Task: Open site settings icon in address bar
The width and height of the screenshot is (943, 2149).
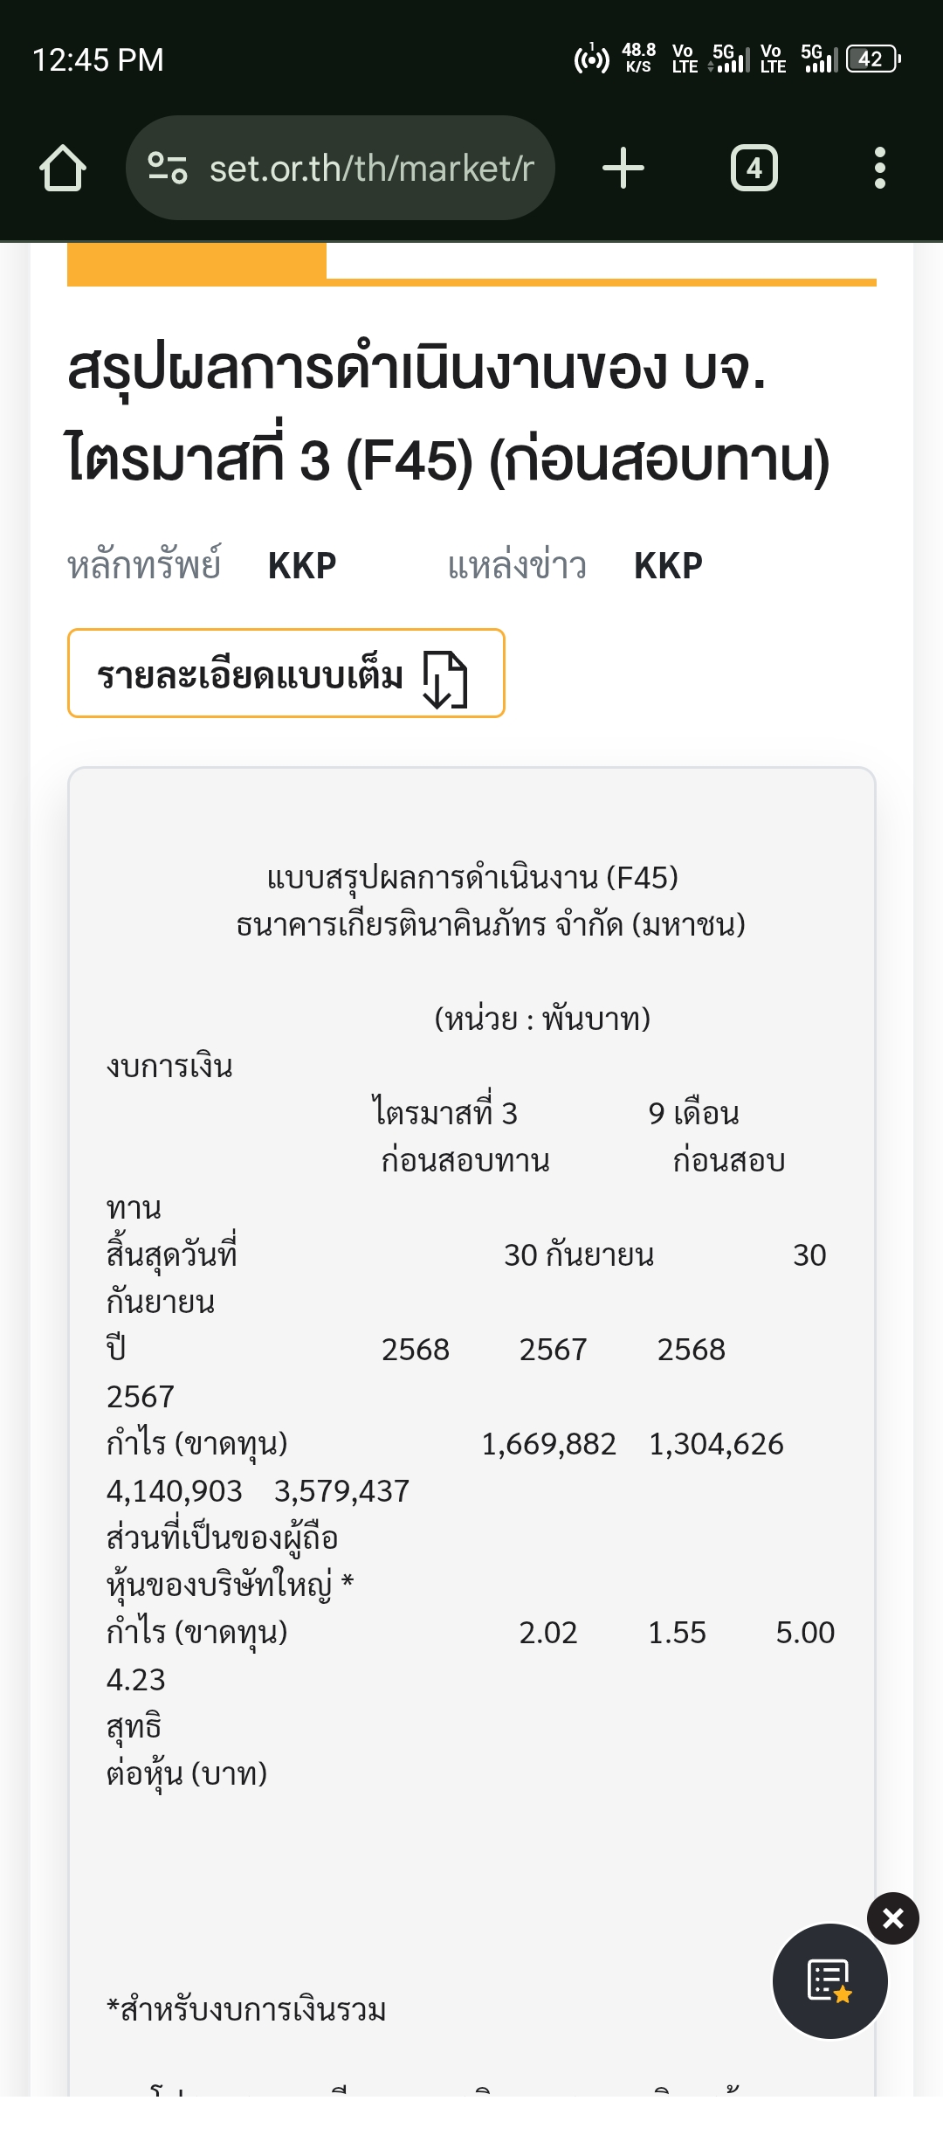Action: (x=168, y=168)
